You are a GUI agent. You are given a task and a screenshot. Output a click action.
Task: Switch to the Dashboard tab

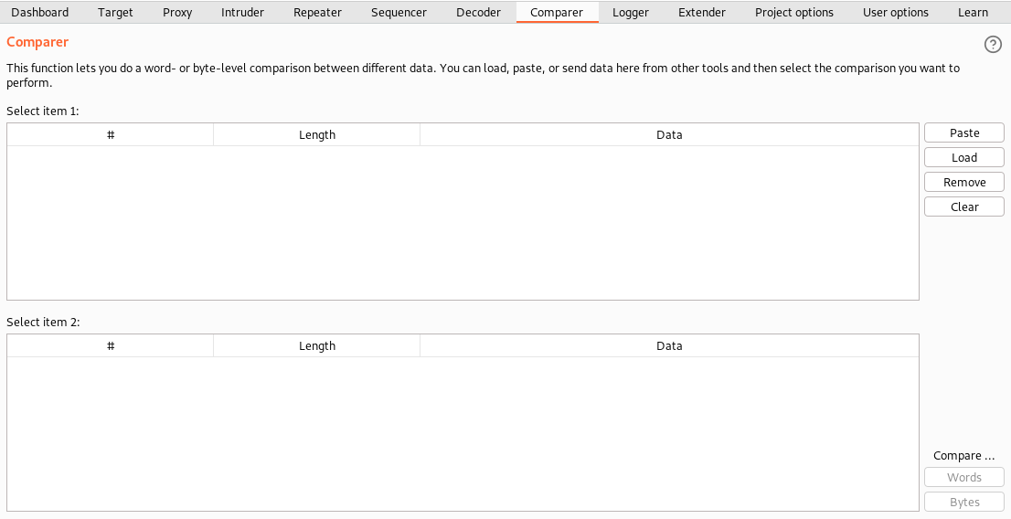(39, 12)
